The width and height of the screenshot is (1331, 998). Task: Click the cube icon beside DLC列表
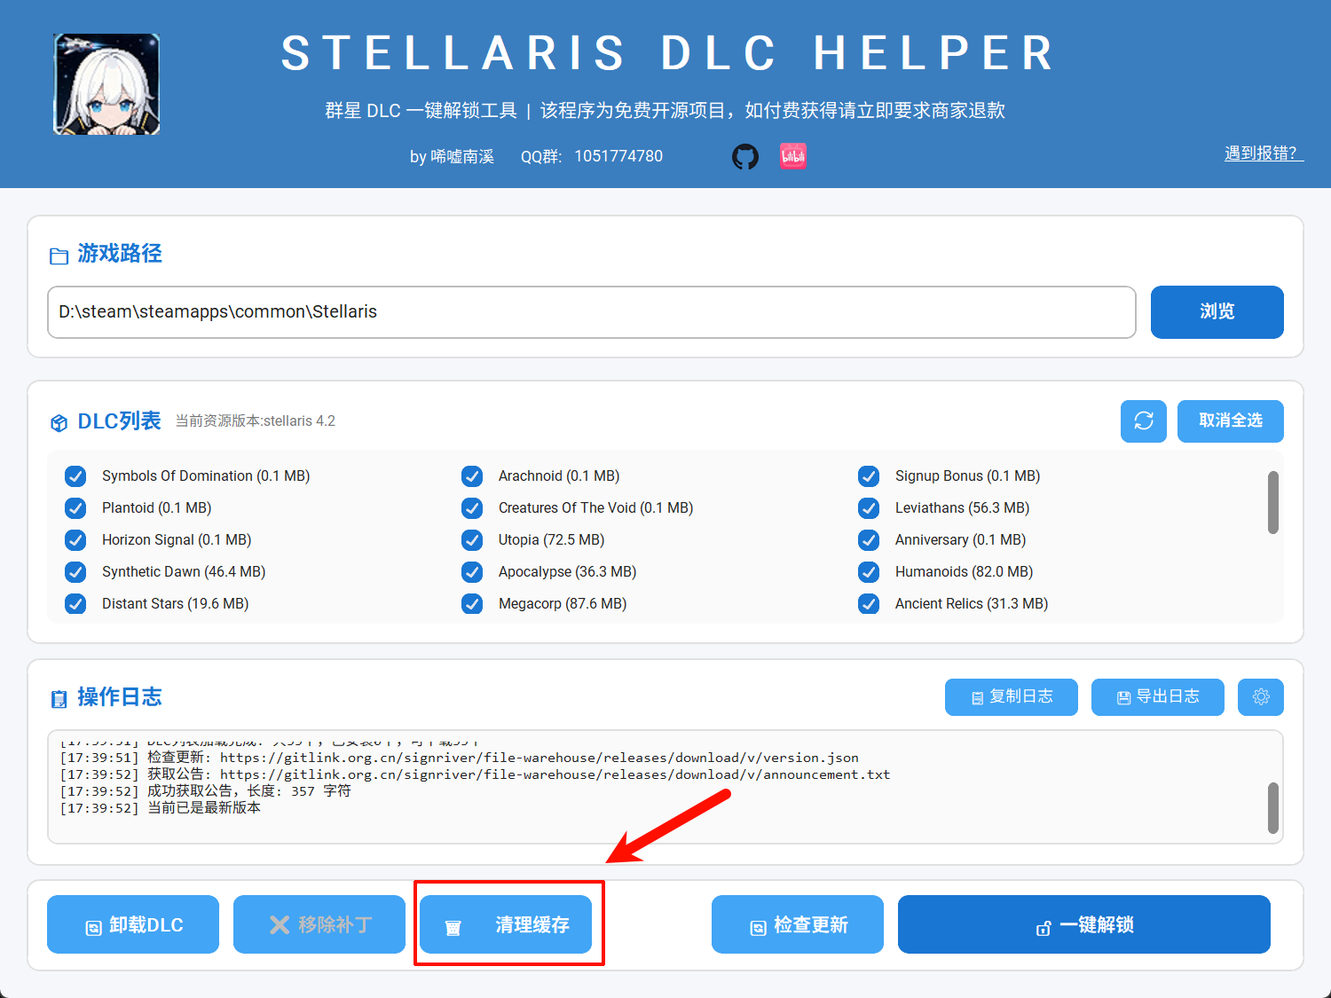point(59,423)
